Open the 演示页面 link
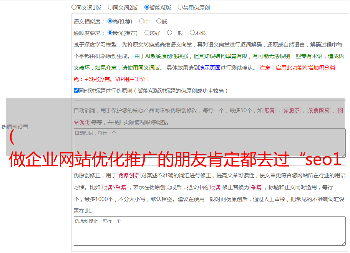Image resolution: width=350 pixels, height=253 pixels. point(210,68)
